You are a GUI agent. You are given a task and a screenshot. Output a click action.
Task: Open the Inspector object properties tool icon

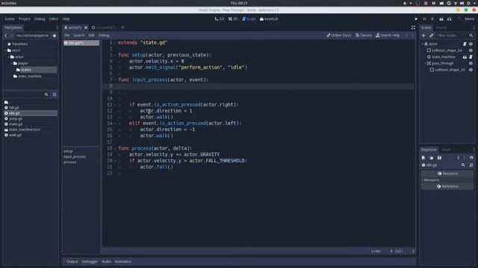pos(471,165)
